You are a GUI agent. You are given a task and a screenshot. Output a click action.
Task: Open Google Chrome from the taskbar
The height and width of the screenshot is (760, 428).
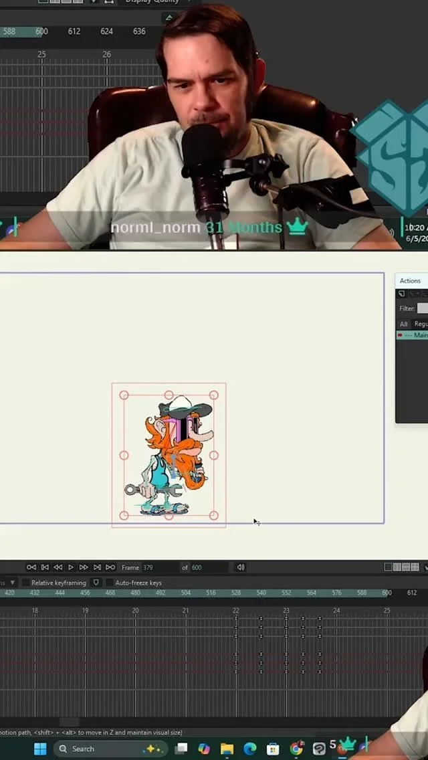[296, 749]
